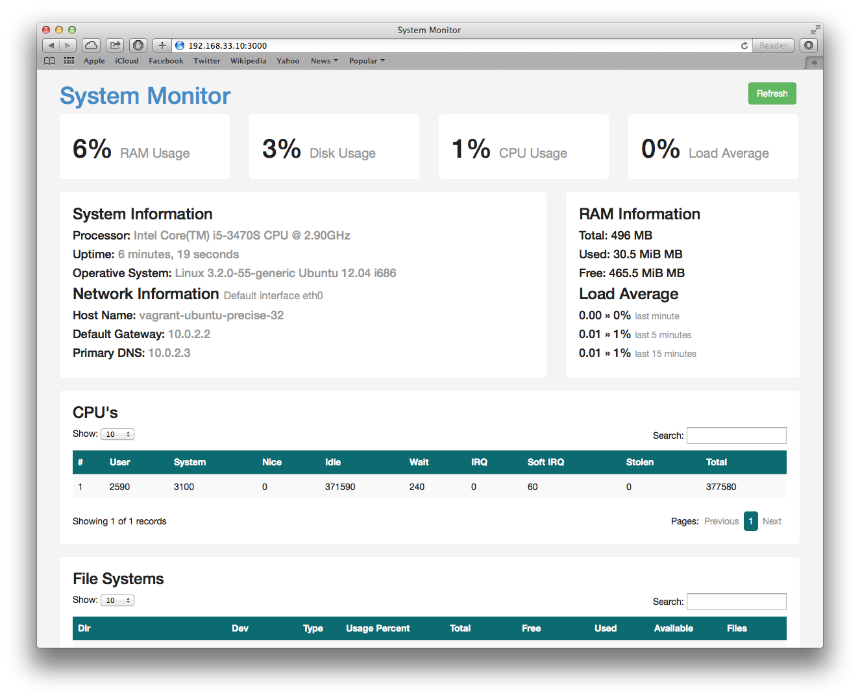Screen dimensions: 860x699
Task: Click the new tab plus at right
Action: click(814, 62)
